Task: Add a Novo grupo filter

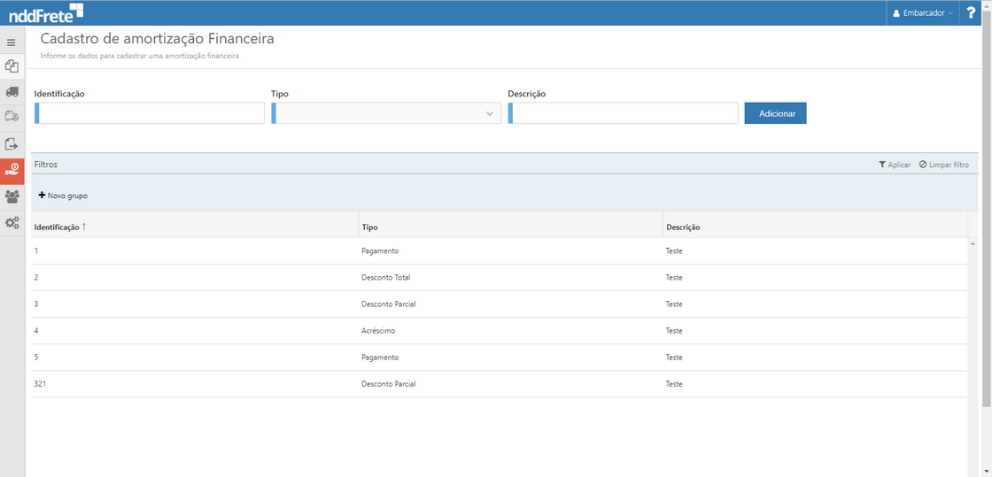Action: tap(63, 196)
